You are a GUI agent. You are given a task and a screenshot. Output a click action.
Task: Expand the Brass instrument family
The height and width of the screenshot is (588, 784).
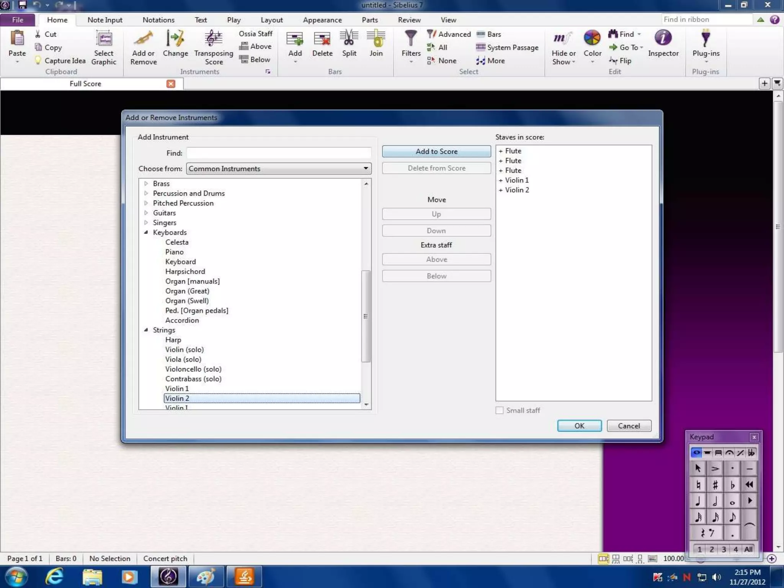click(x=146, y=184)
